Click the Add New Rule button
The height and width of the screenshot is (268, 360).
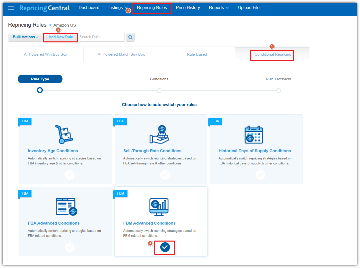click(61, 37)
